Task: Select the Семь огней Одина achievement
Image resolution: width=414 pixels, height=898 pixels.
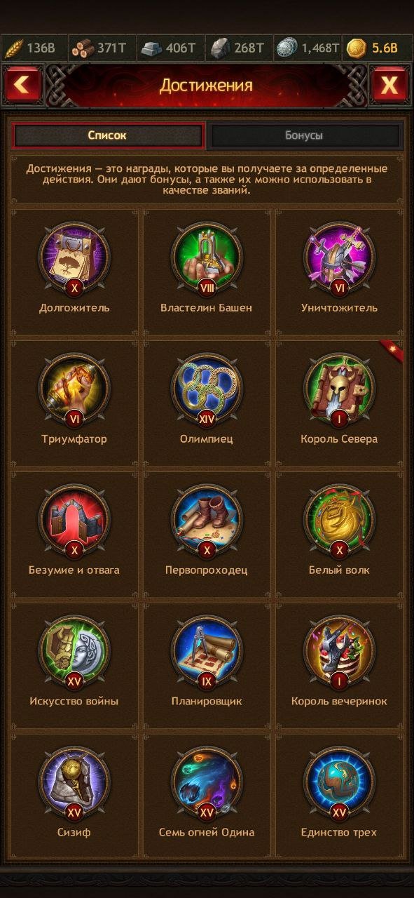Action: [207, 782]
